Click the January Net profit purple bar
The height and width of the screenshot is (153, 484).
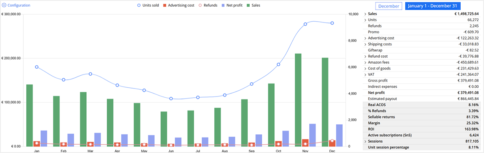pos(44,138)
